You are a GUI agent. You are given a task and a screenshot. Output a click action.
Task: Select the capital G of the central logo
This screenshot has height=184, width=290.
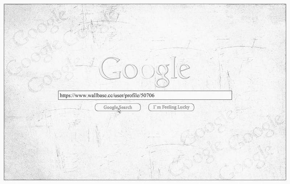click(x=110, y=69)
